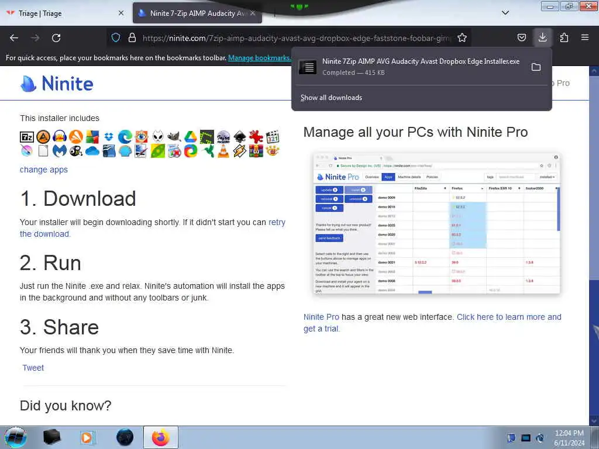Click the VLC traffic cone icon

[x=223, y=151]
